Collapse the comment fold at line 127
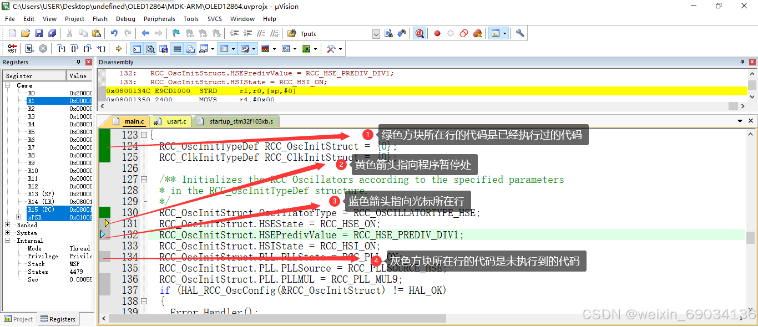The height and width of the screenshot is (327, 758). coord(144,179)
